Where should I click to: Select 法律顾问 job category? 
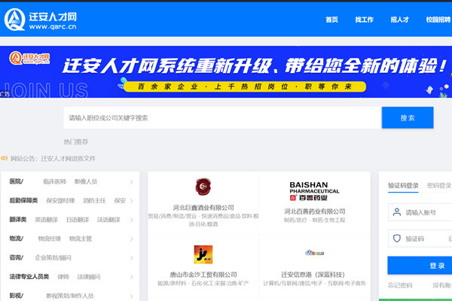89,276
